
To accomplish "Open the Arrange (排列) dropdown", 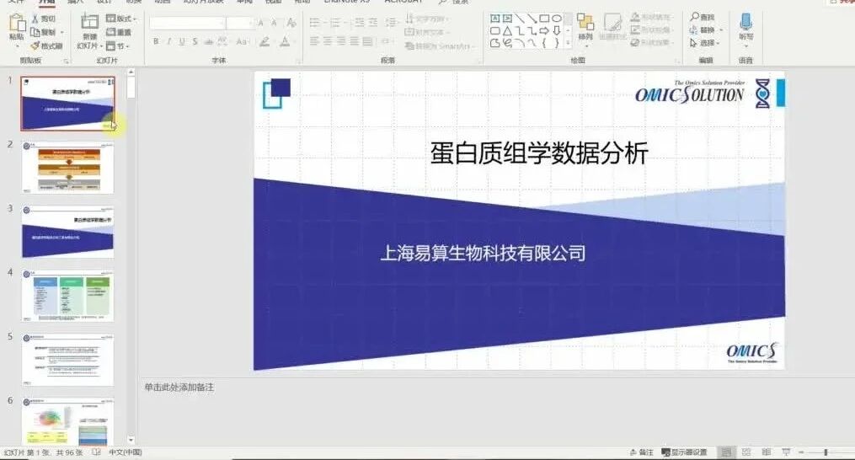I will pos(585,29).
